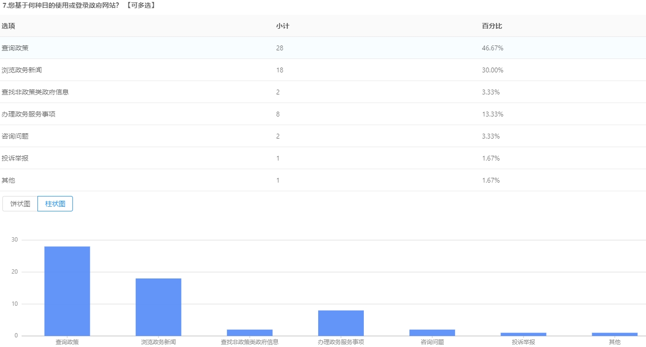Click the 小计 column header
646x347 pixels.
click(x=283, y=26)
